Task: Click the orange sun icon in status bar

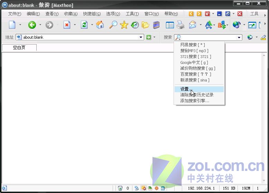Action: coord(157,188)
